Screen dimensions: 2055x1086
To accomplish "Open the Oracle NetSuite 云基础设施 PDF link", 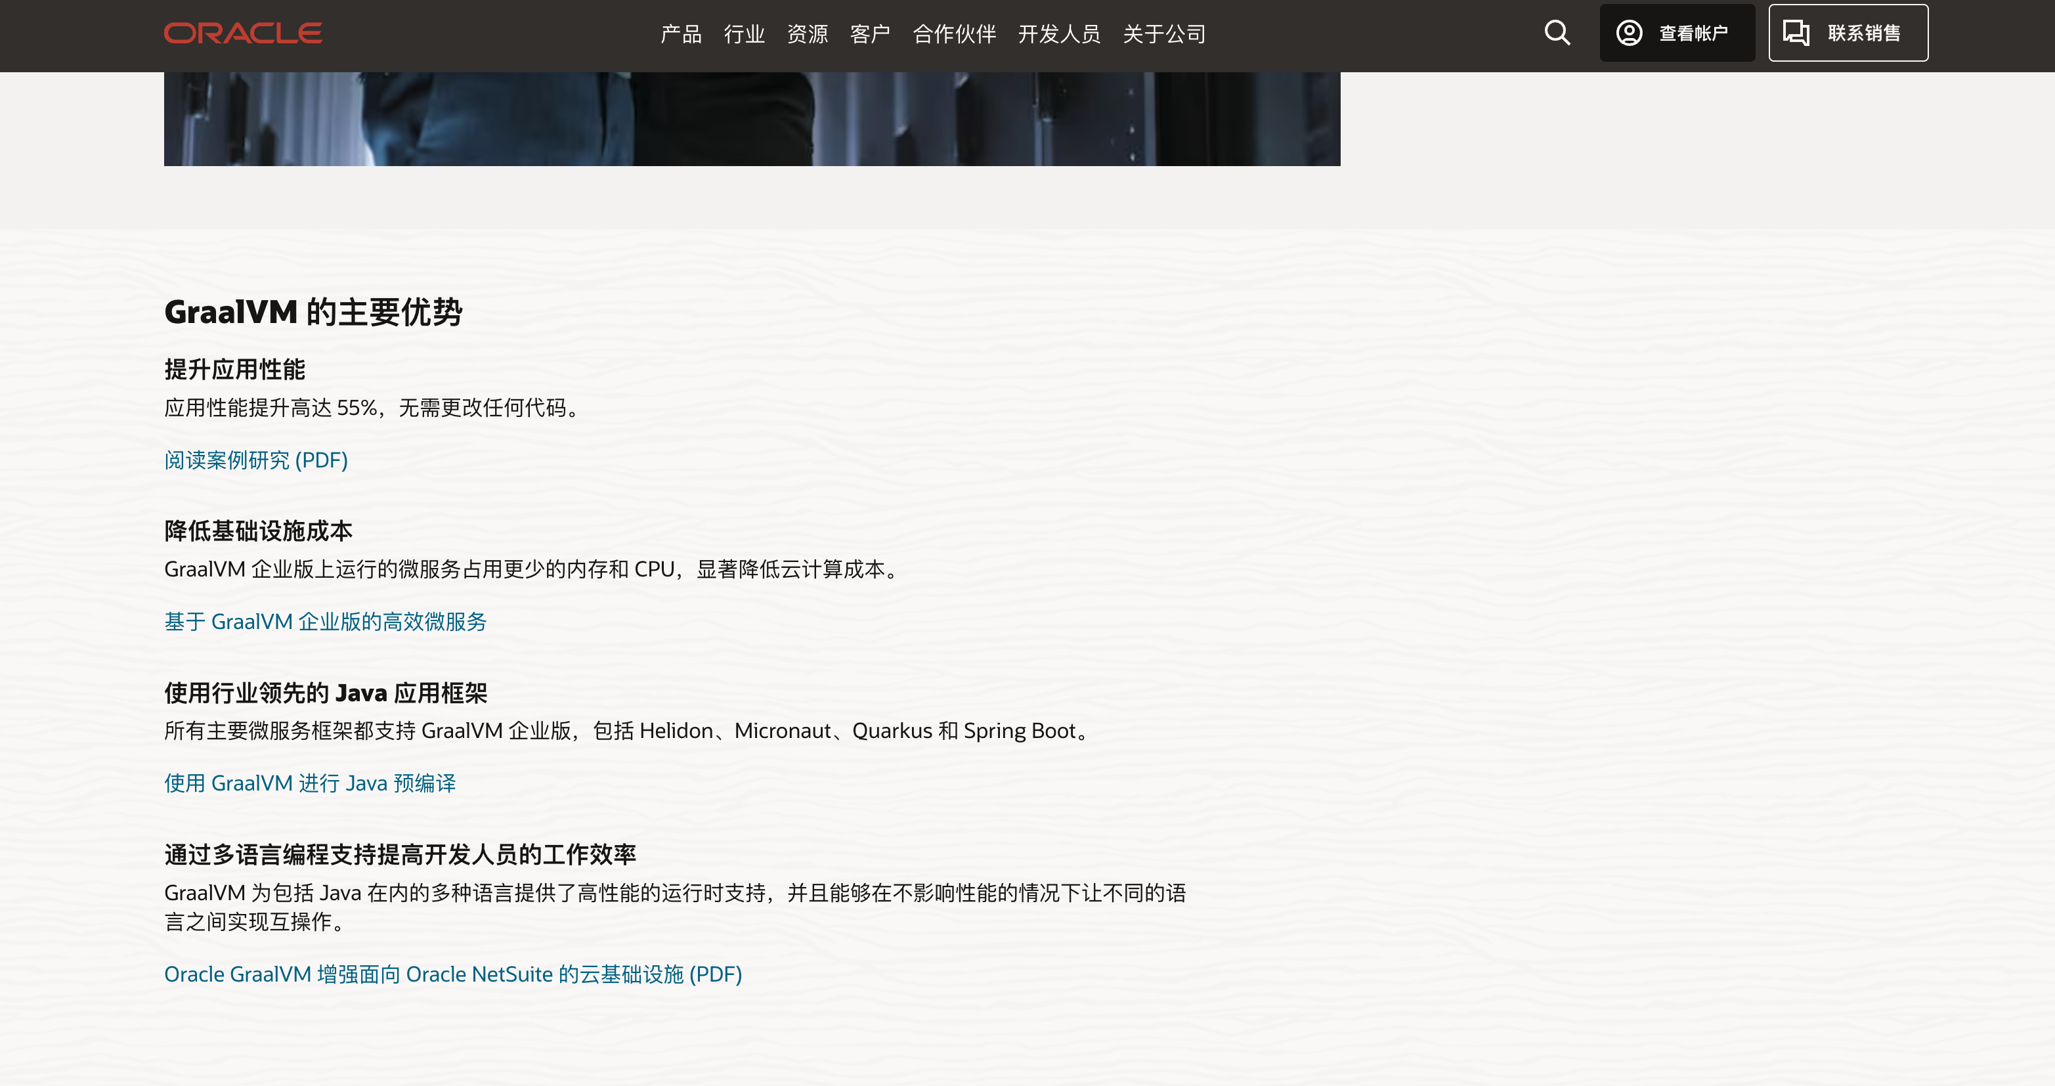I will tap(452, 974).
